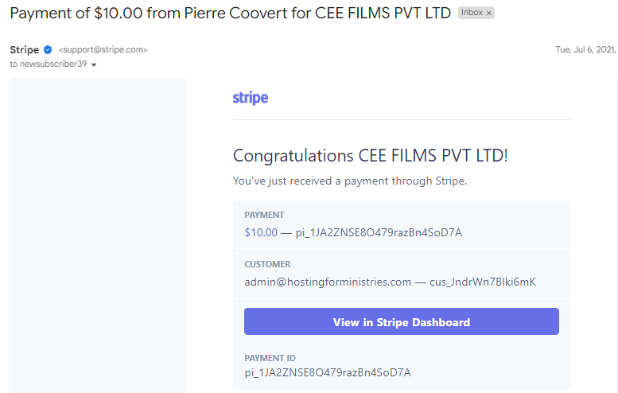
Task: Click the Stripe logo in the email
Action: pyautogui.click(x=251, y=98)
